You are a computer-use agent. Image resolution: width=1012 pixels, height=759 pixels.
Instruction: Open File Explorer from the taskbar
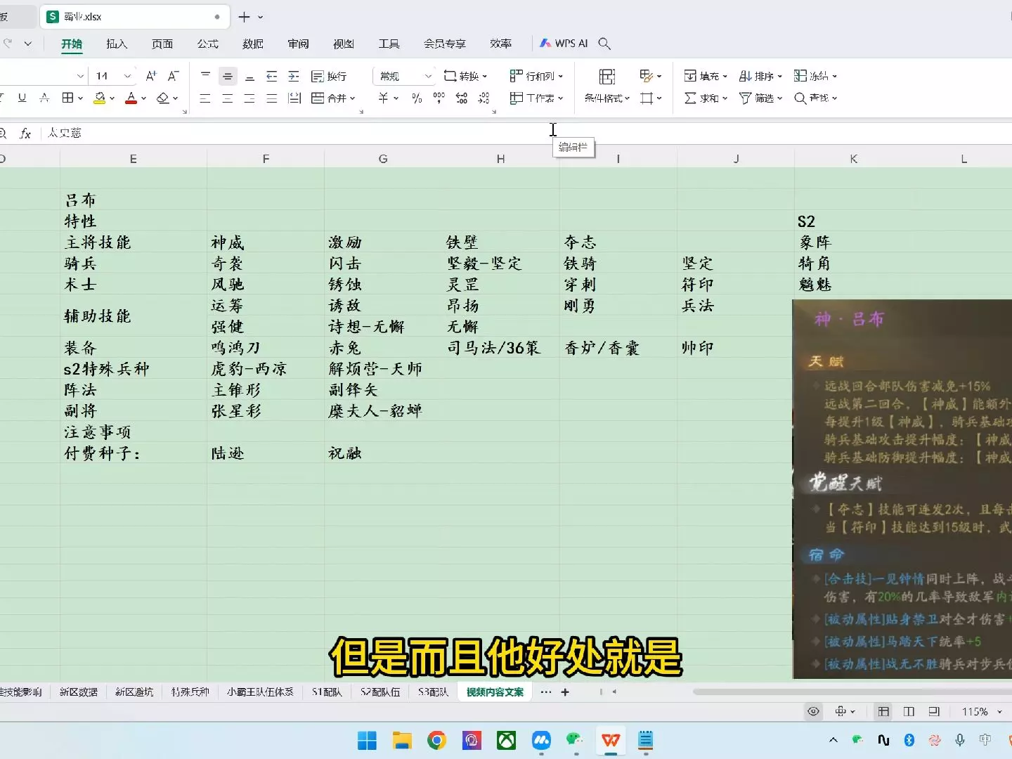[402, 740]
